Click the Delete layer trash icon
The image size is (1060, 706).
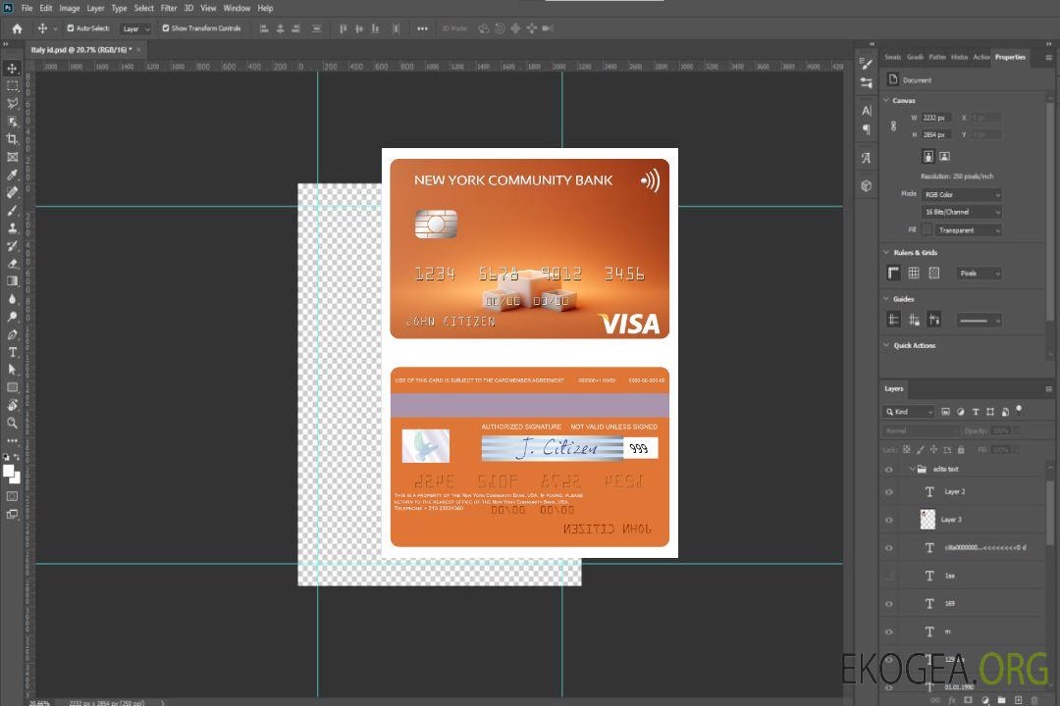pyautogui.click(x=1034, y=700)
